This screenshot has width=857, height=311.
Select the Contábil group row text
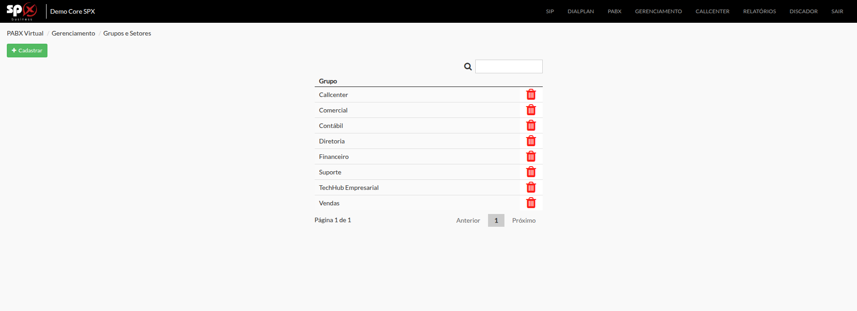pyautogui.click(x=331, y=126)
